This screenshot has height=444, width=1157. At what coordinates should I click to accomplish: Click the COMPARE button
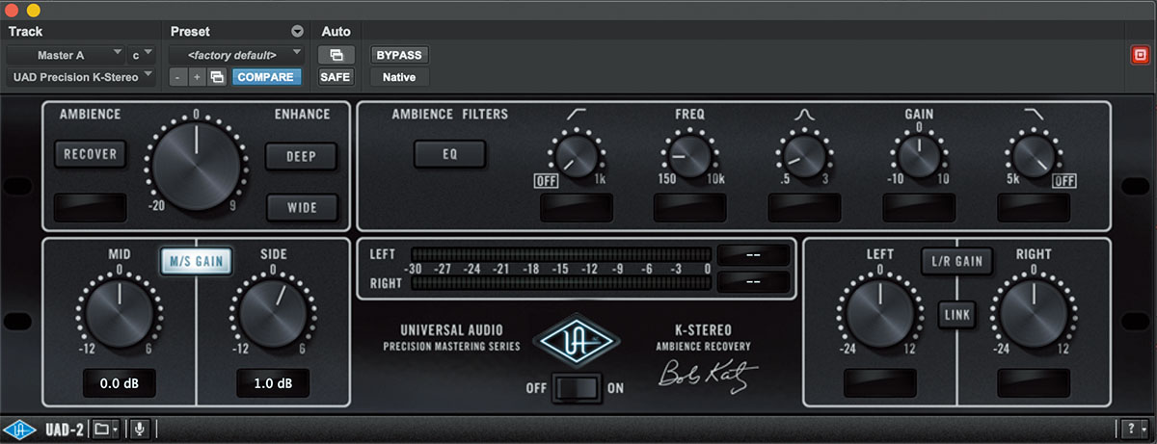[266, 77]
